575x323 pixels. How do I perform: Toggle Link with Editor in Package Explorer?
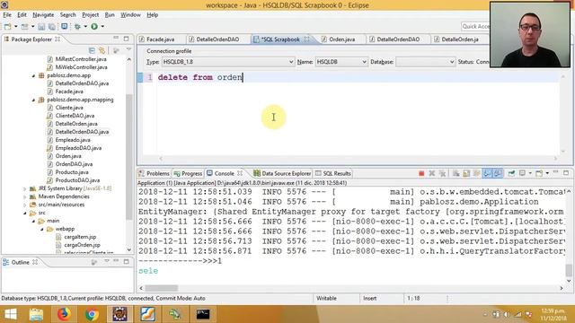tap(102, 50)
